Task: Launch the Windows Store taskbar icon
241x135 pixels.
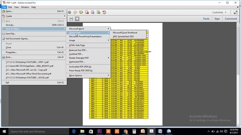Action: tap(91, 131)
